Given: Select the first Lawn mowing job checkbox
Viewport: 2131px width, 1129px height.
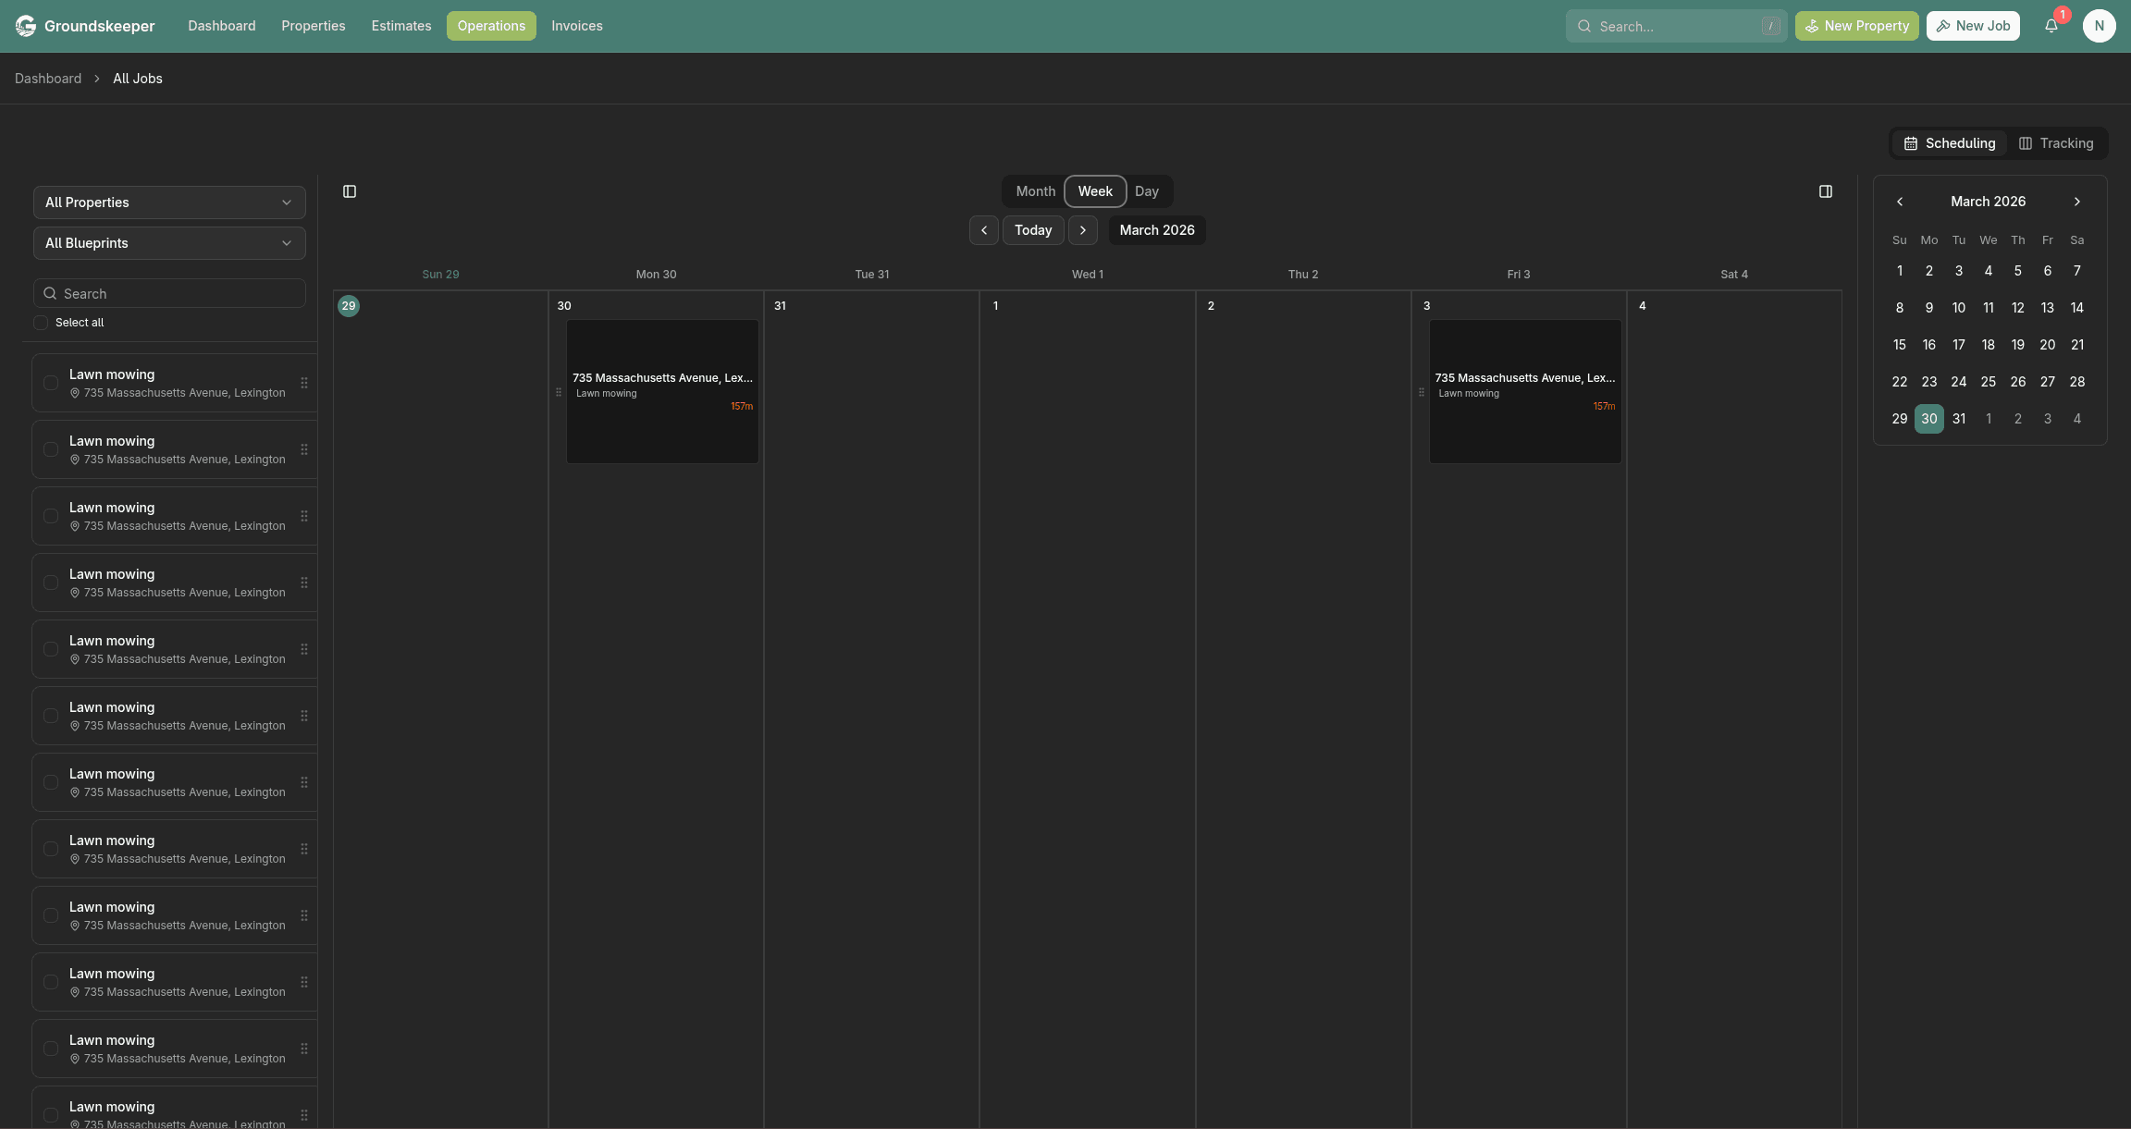Looking at the screenshot, I should [50, 382].
